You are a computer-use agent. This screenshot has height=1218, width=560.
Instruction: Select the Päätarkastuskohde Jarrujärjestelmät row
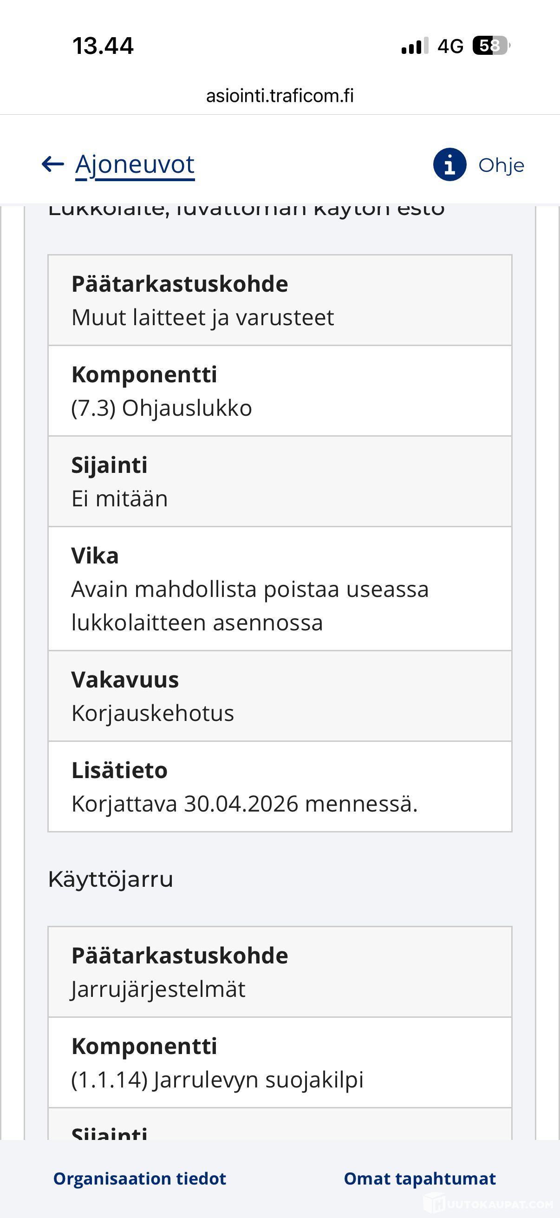tap(280, 972)
